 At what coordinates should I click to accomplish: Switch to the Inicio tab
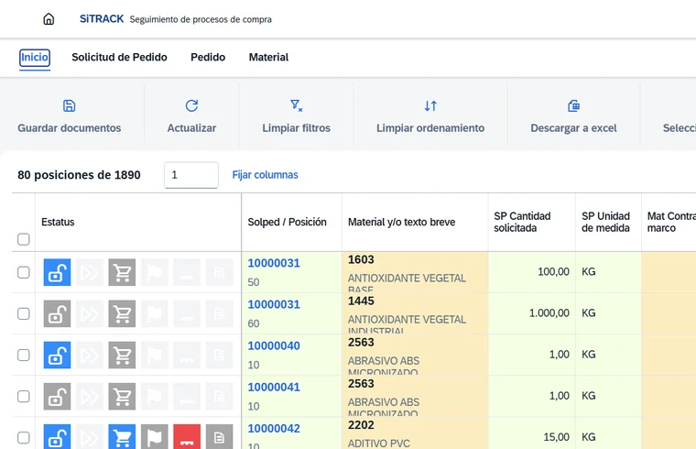point(35,58)
